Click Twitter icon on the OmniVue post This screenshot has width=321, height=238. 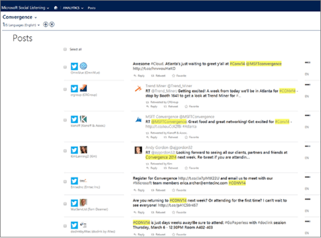[x=74, y=66]
